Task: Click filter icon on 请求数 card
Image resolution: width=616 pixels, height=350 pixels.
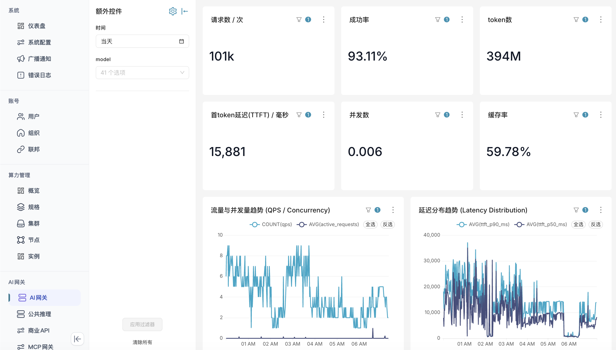Action: click(x=299, y=20)
